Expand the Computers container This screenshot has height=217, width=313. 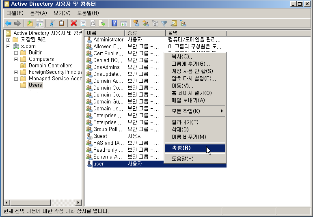coord(16,60)
